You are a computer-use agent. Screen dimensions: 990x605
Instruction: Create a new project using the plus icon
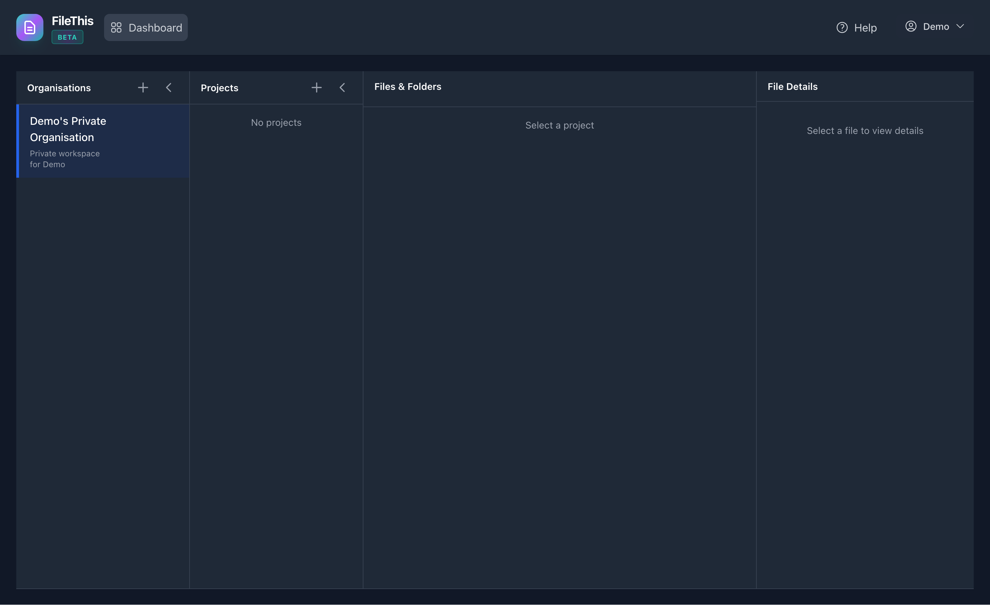pyautogui.click(x=317, y=87)
